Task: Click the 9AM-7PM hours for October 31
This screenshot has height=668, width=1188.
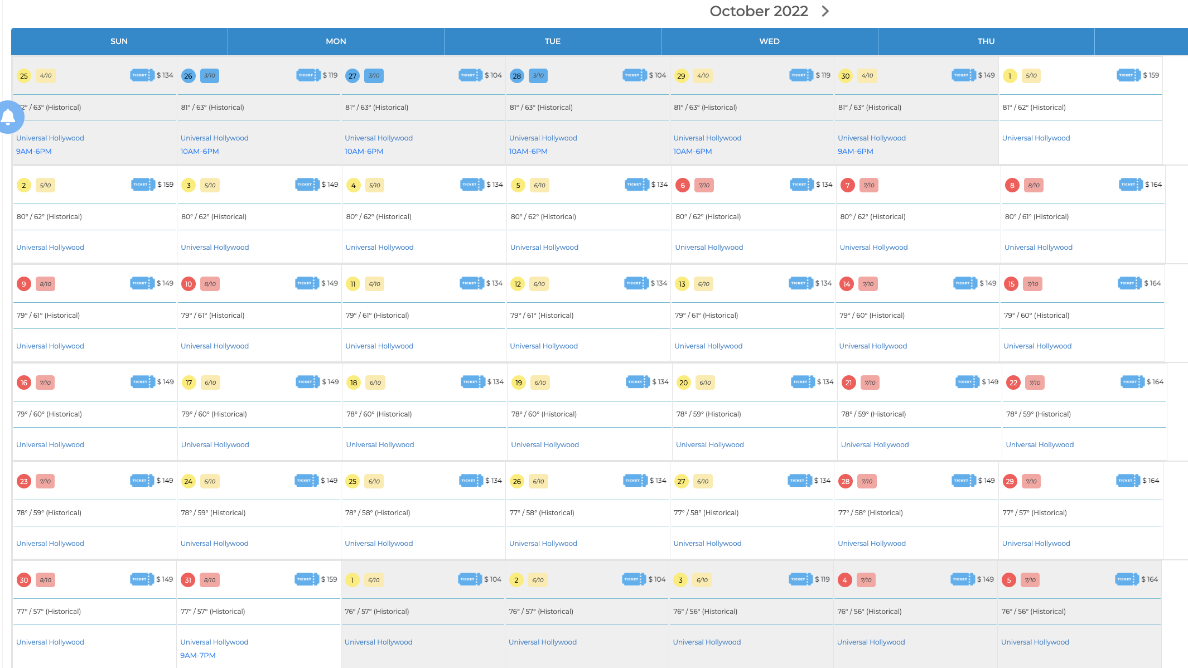Action: (197, 655)
